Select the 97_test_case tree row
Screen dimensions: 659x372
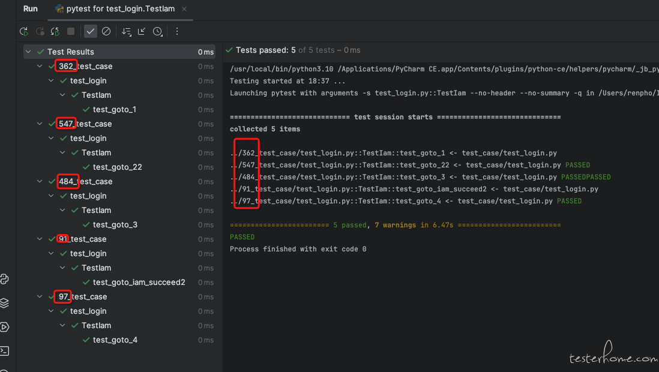point(119,296)
